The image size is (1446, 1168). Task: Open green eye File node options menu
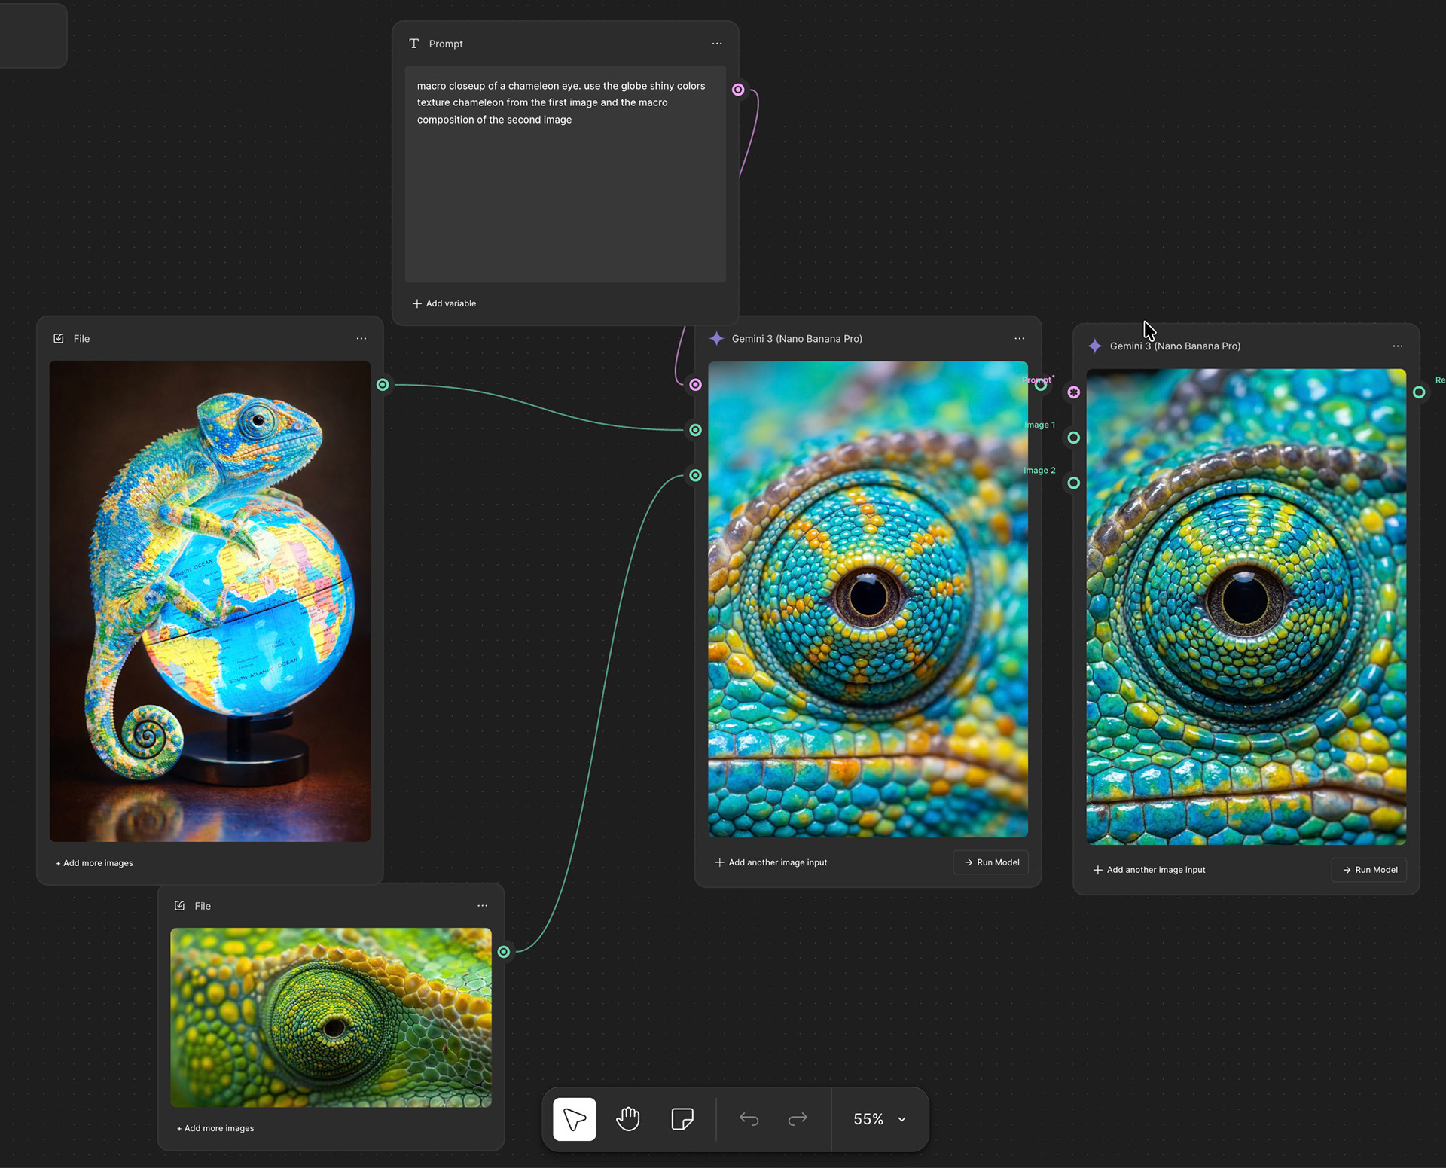(x=483, y=906)
